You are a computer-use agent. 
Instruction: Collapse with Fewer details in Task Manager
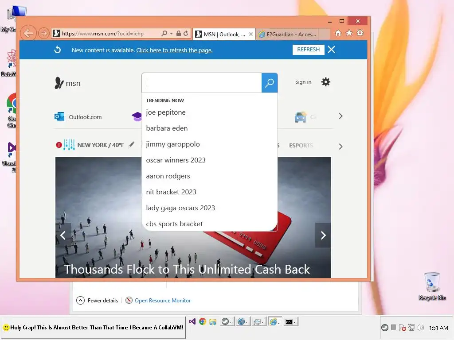(x=97, y=301)
